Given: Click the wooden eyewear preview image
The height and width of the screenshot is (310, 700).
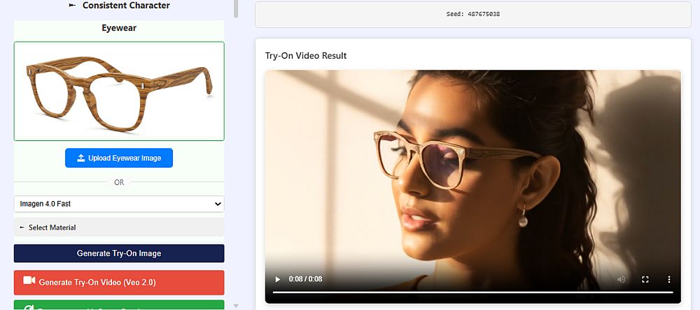Looking at the screenshot, I should pos(119,91).
